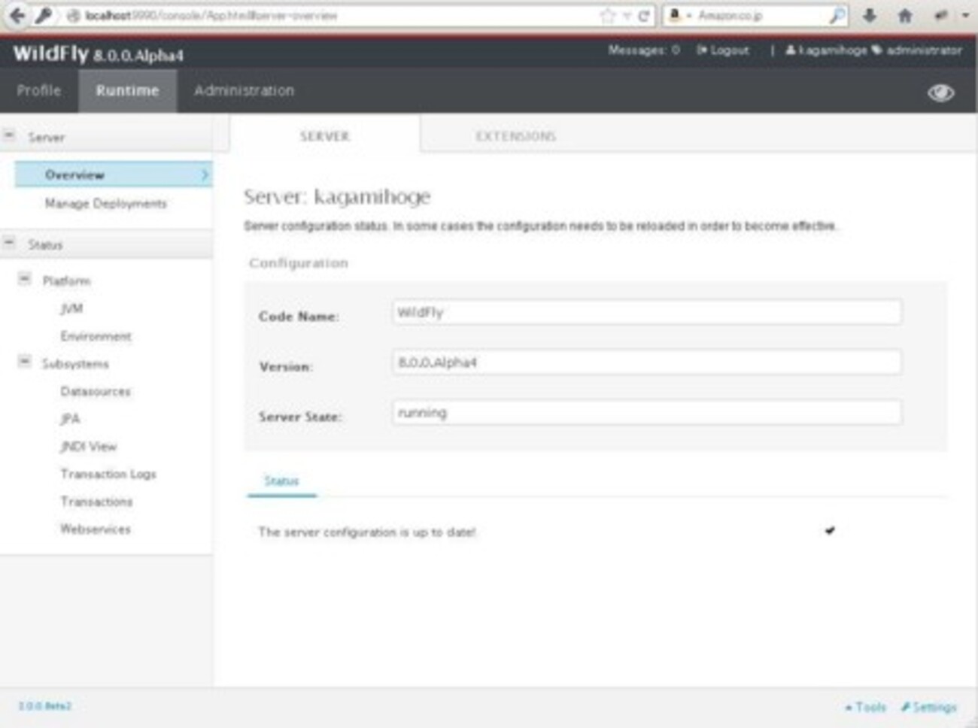The image size is (978, 728).
Task: Click the Code Name field
Action: click(646, 312)
